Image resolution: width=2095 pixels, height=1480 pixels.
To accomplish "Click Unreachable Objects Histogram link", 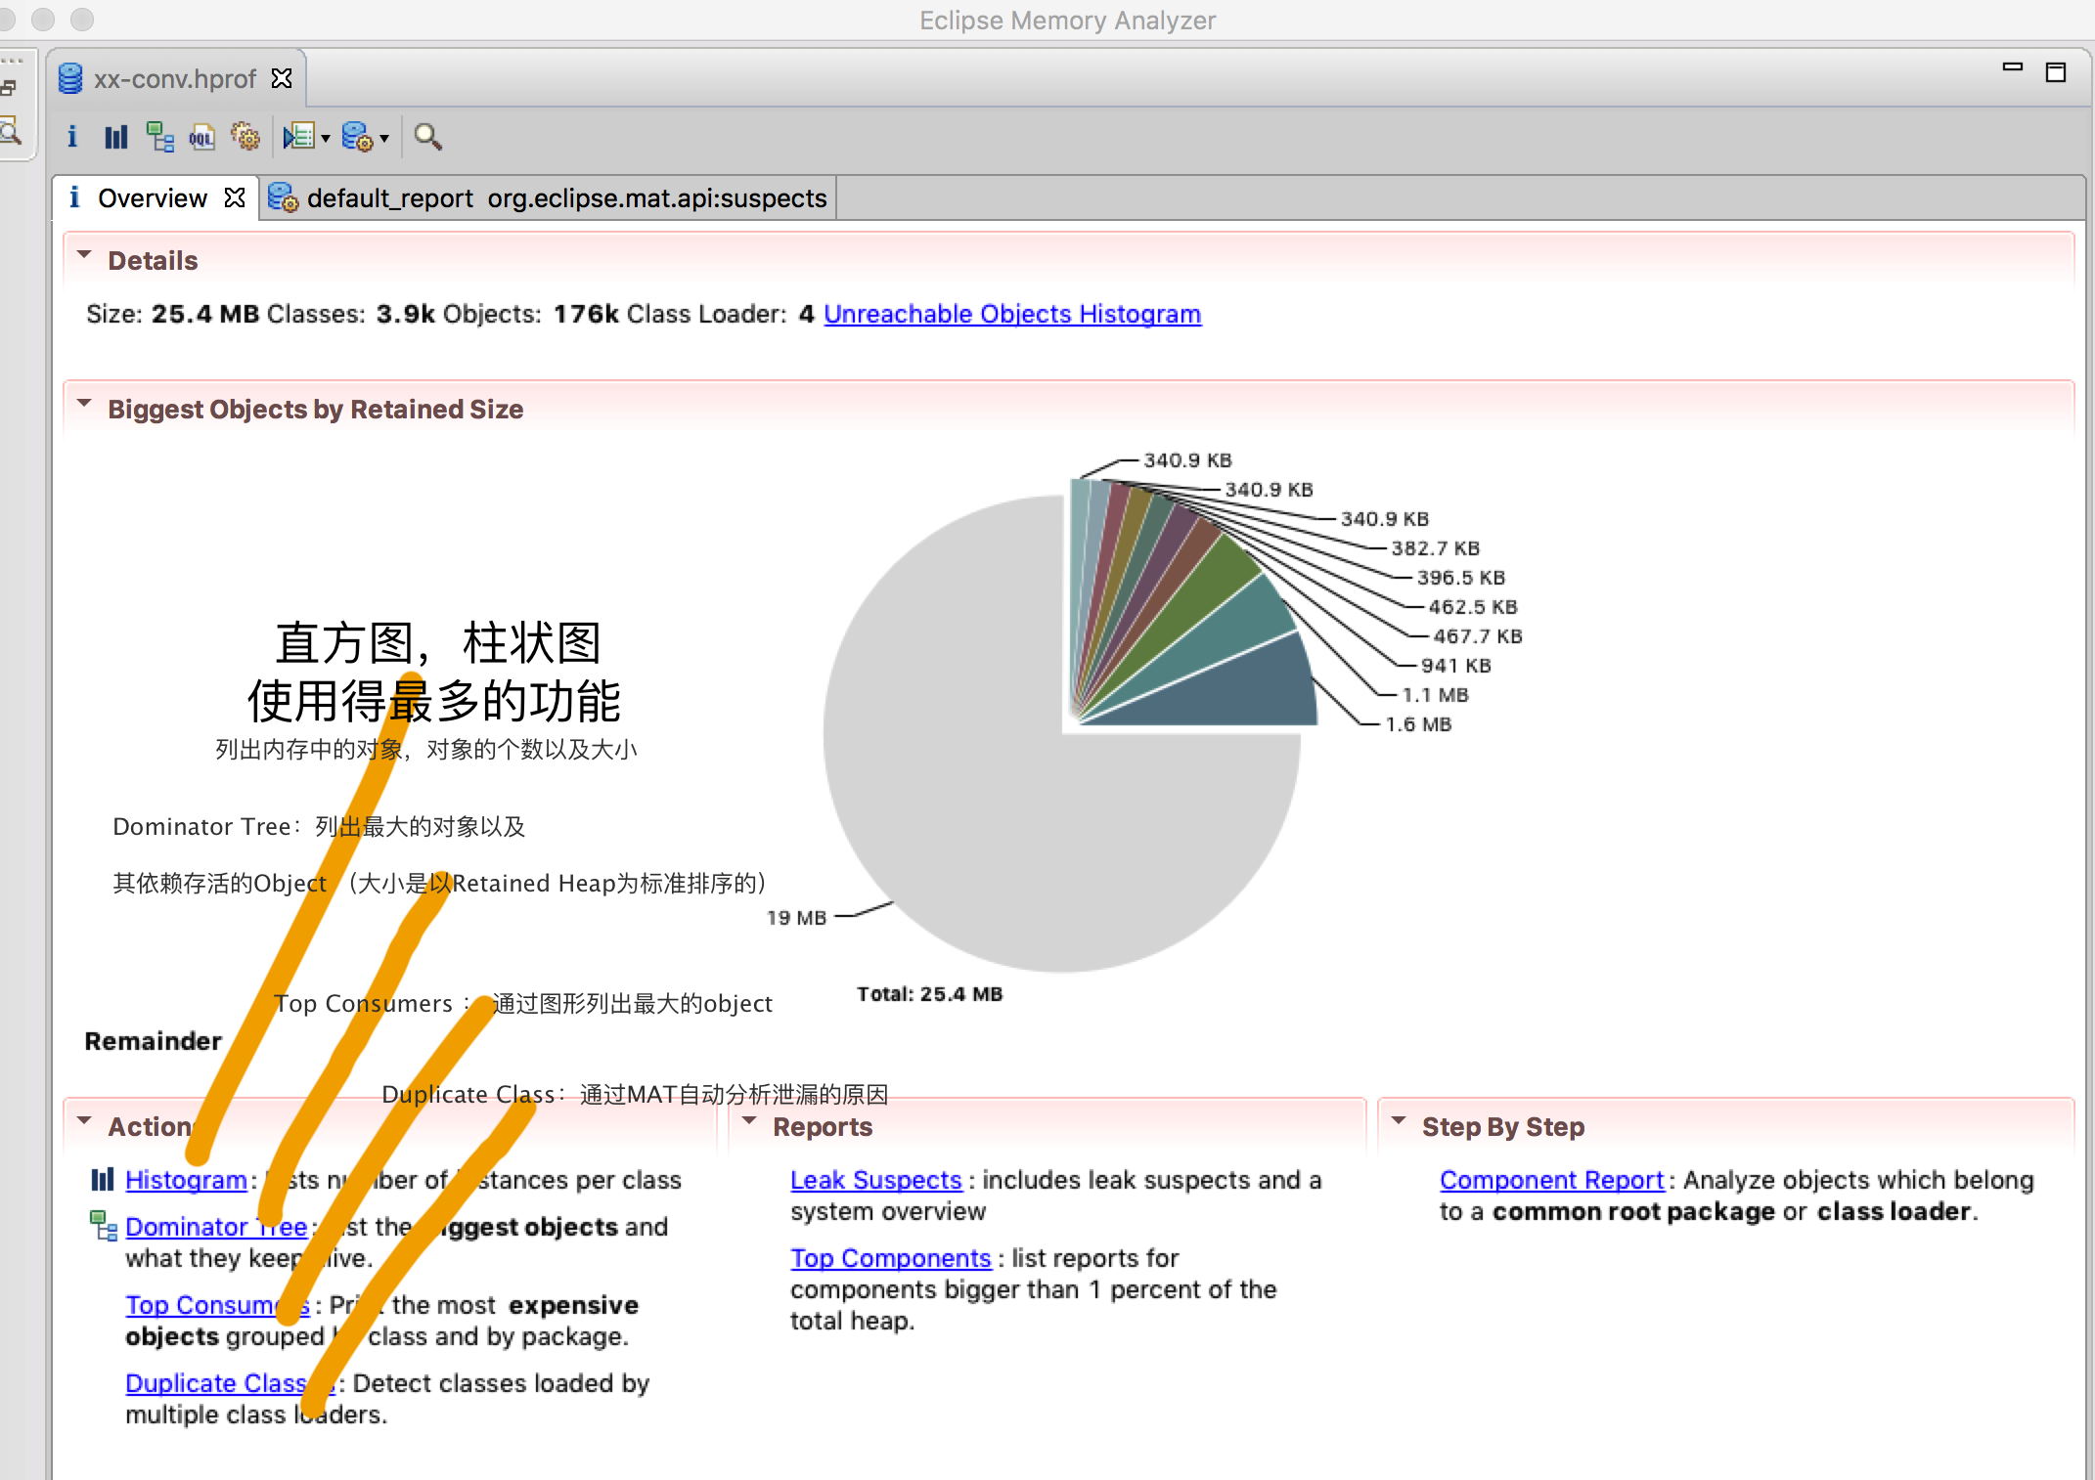I will tap(1009, 314).
